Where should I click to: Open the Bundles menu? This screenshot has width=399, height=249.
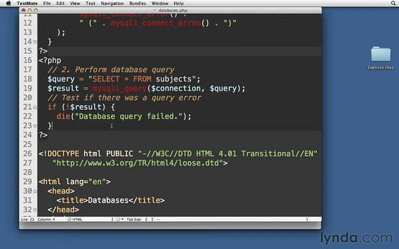click(137, 3)
